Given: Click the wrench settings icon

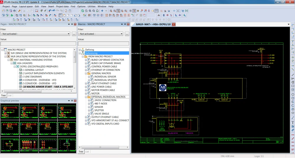Looking at the screenshot, I should click(x=19, y=11).
